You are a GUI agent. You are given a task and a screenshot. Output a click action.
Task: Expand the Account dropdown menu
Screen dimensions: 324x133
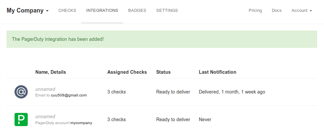(302, 11)
